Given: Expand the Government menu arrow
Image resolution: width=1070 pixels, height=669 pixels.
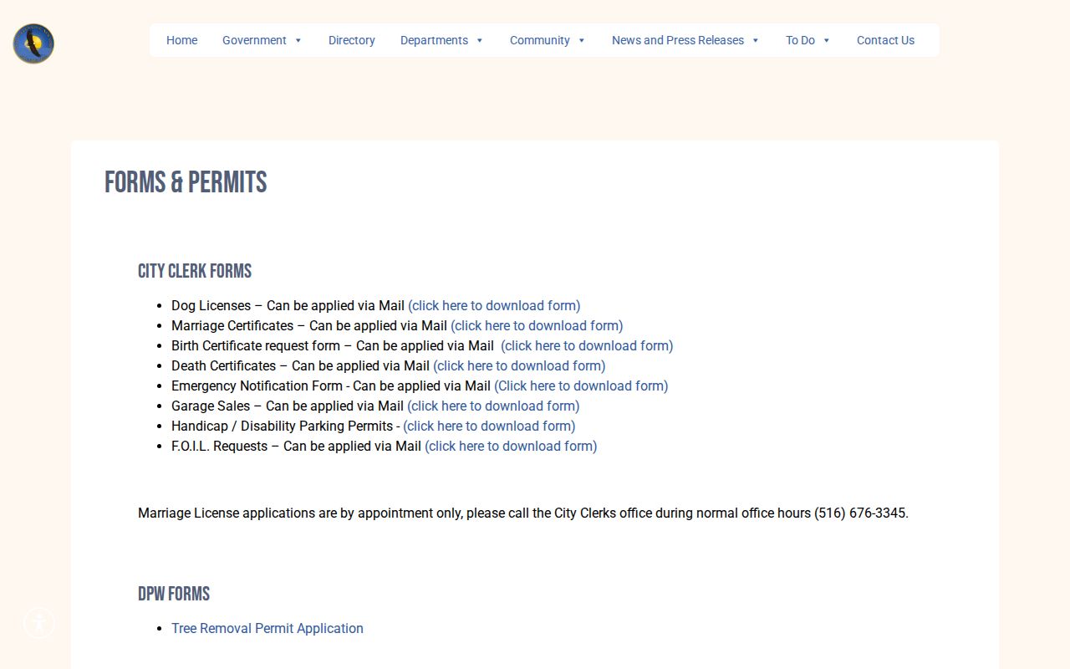Looking at the screenshot, I should 298,40.
